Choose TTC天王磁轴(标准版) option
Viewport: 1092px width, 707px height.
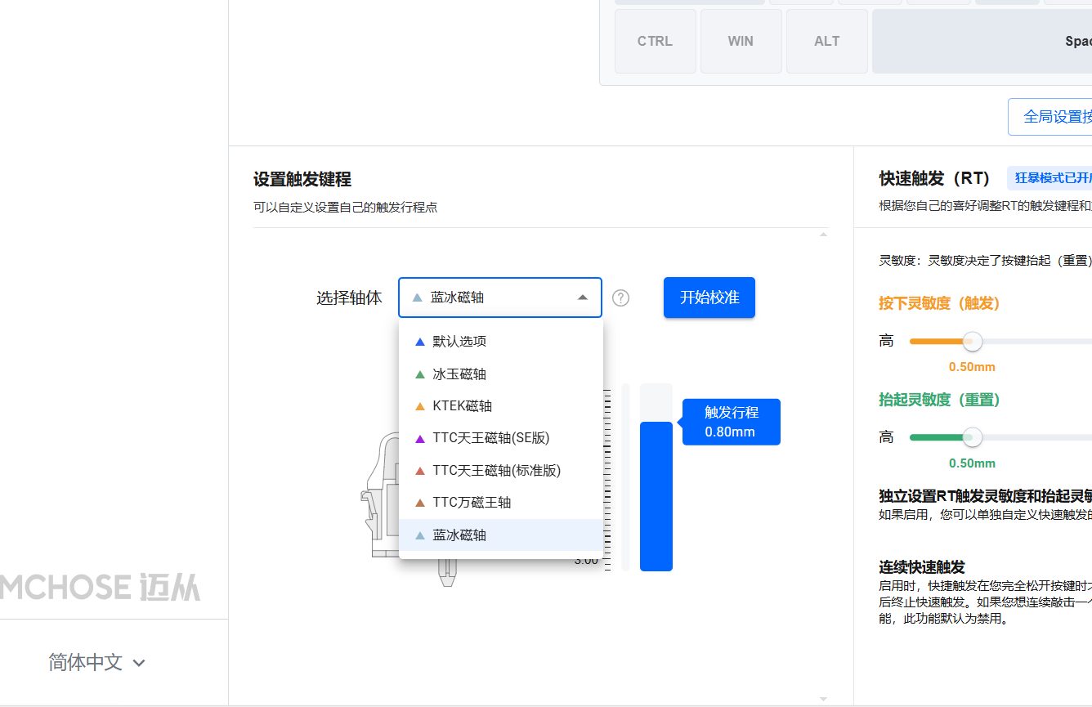point(500,471)
